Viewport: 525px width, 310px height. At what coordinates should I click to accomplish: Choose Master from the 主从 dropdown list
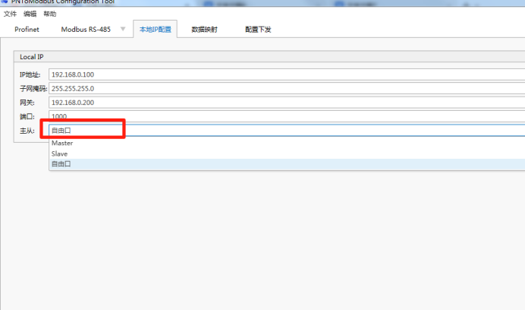(287, 143)
